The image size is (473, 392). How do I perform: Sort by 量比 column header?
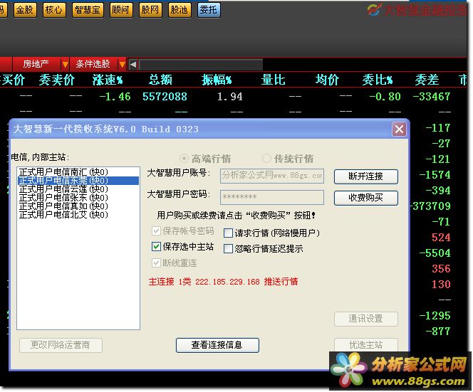click(x=273, y=80)
